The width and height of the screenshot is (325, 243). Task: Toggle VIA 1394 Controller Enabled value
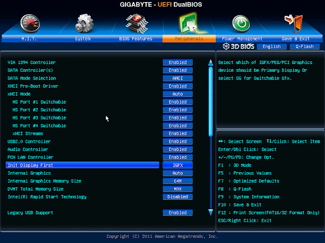(x=178, y=62)
